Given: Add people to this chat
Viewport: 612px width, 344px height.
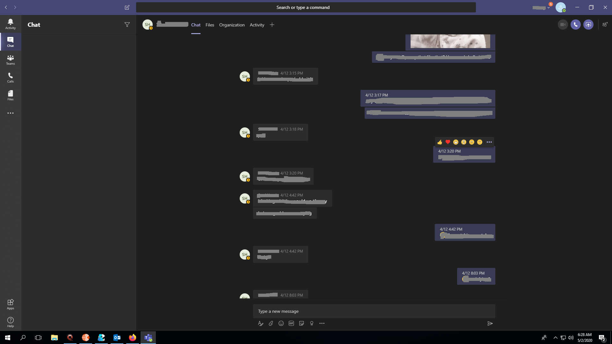Looking at the screenshot, I should [x=605, y=25].
